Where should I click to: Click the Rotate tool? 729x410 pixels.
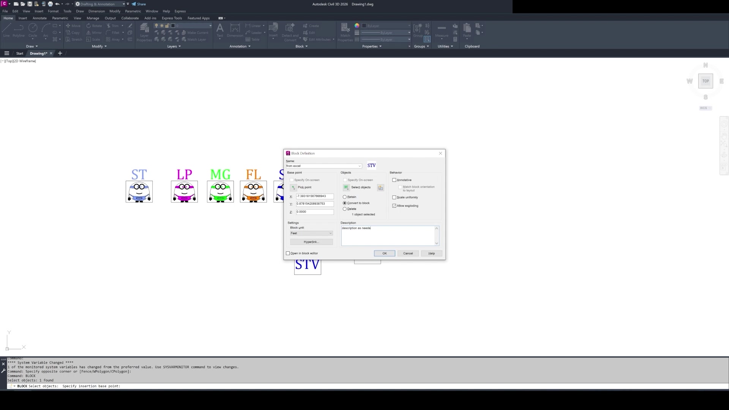[94, 26]
